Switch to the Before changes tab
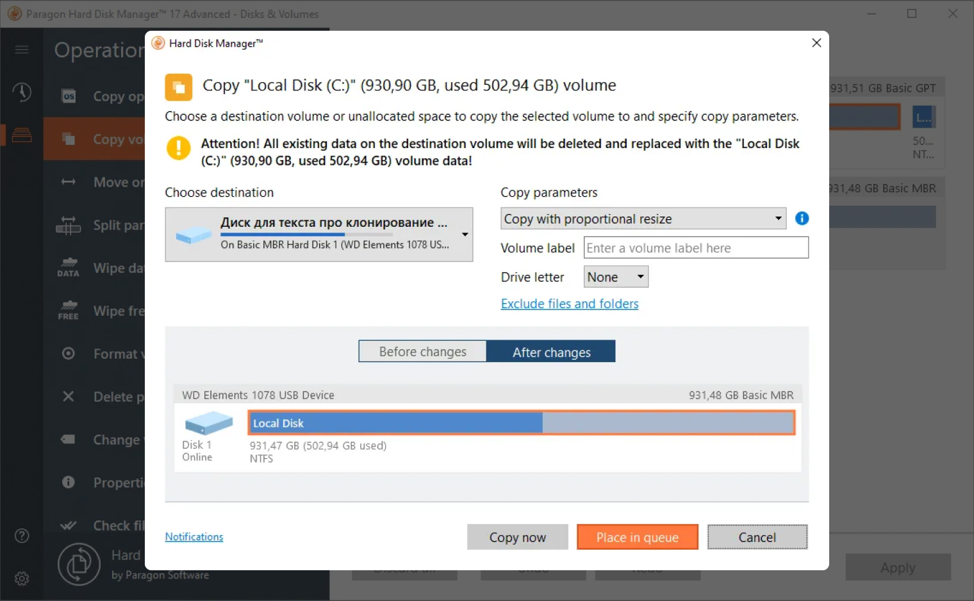Viewport: 974px width, 601px height. (423, 351)
